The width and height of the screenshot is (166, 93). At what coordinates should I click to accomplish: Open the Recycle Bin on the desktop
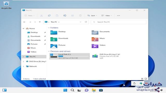(x=6, y=5)
